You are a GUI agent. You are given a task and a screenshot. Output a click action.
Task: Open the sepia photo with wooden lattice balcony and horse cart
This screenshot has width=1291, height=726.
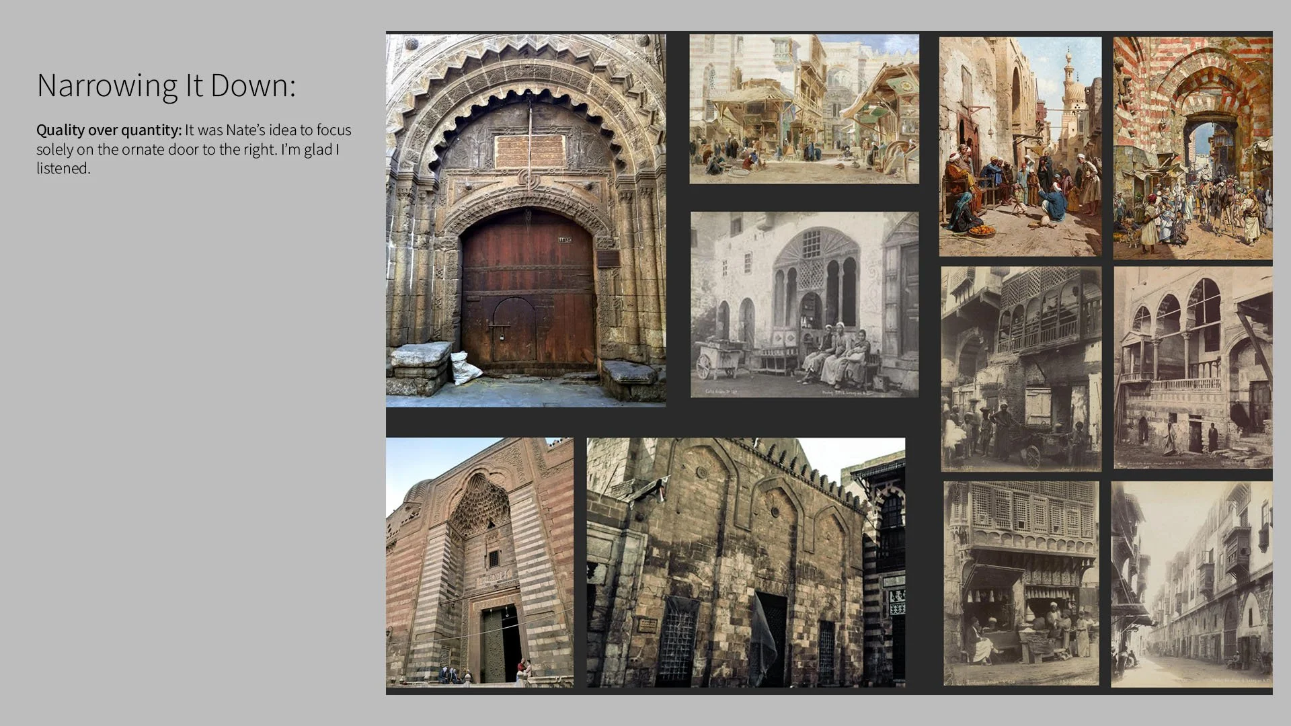click(1021, 369)
